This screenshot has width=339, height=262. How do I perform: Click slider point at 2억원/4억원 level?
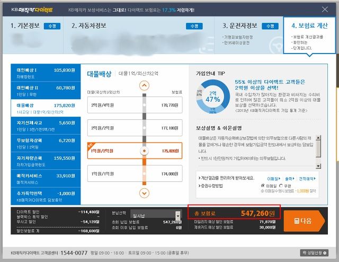click(x=144, y=105)
